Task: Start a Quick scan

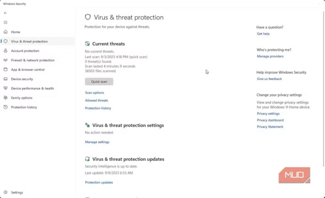Action: point(99,82)
